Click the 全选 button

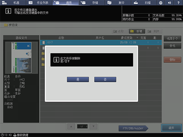(x=172, y=46)
